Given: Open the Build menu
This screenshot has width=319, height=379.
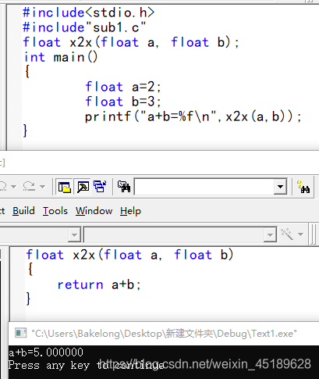Looking at the screenshot, I should pos(23,211).
